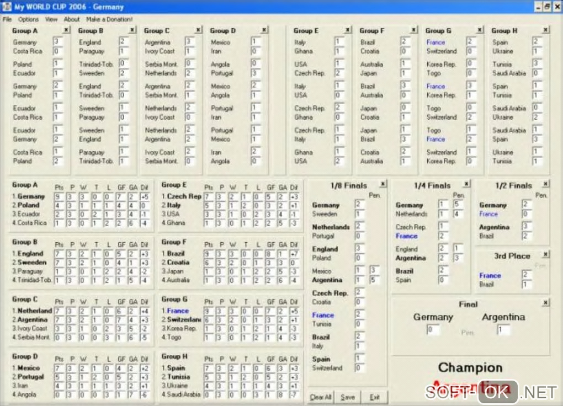
Task: Edit Tunisia score versus Saudi Arabia
Action: (x=538, y=63)
